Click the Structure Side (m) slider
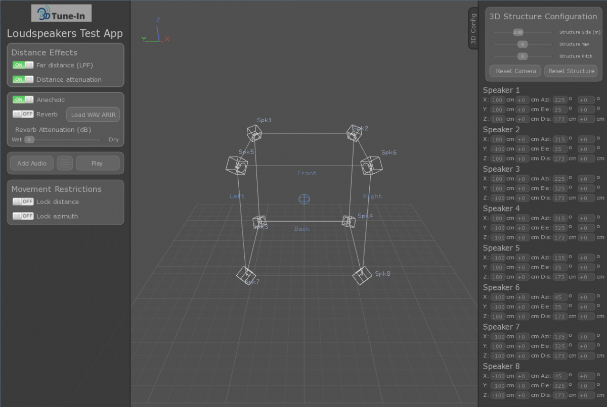Image resolution: width=607 pixels, height=407 pixels. click(523, 32)
